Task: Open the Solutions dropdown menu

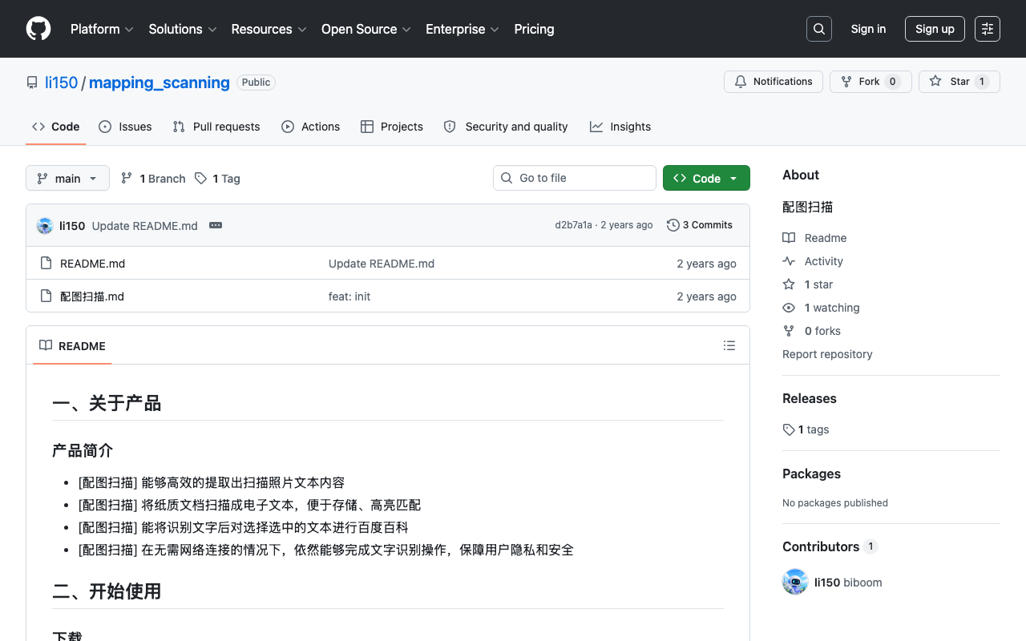Action: tap(183, 29)
